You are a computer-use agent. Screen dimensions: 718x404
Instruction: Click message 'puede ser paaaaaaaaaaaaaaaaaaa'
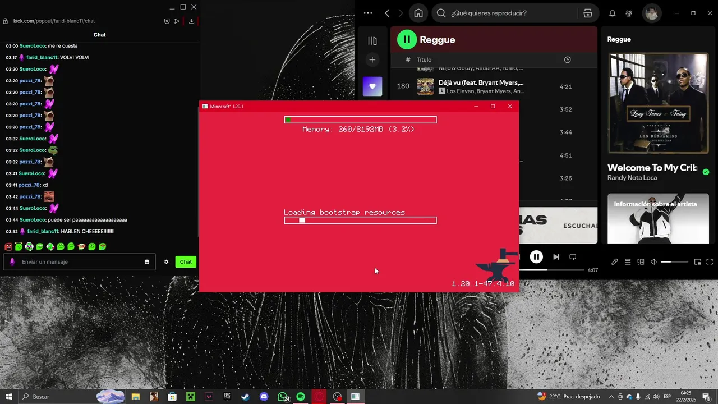[88, 220]
